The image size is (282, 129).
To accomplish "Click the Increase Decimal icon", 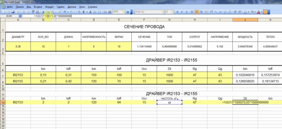I will click(x=225, y=12).
